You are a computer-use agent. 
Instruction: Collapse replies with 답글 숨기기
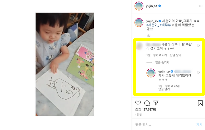click(162, 63)
